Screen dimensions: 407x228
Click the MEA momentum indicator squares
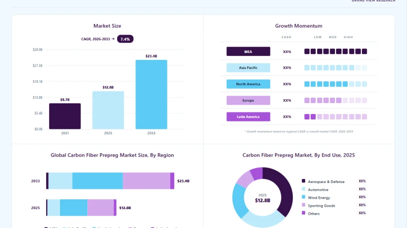coord(336,52)
